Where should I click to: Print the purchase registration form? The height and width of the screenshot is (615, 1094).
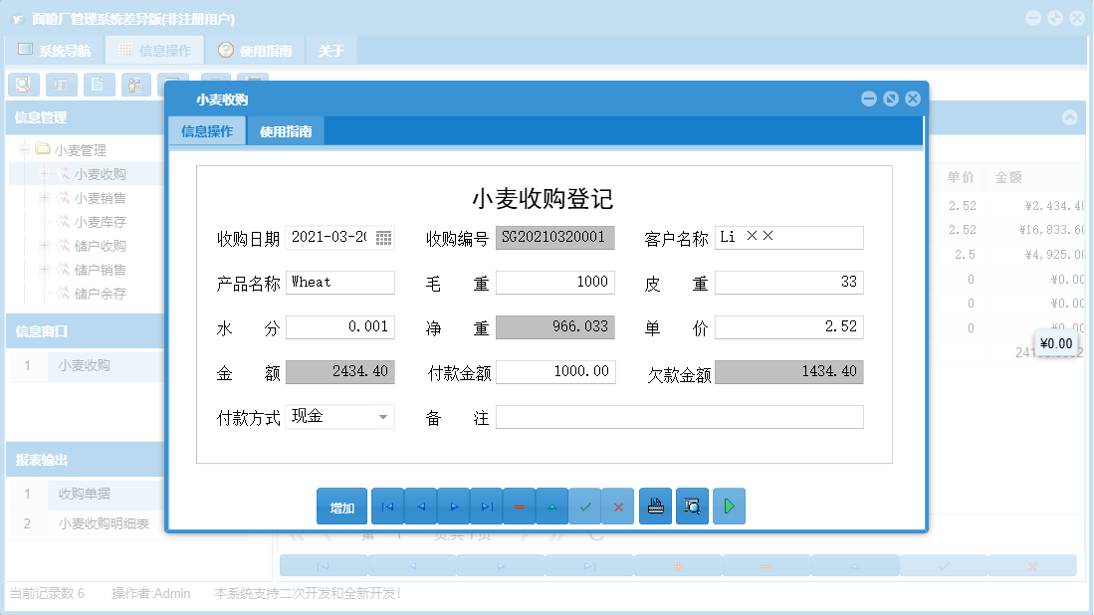(x=655, y=506)
